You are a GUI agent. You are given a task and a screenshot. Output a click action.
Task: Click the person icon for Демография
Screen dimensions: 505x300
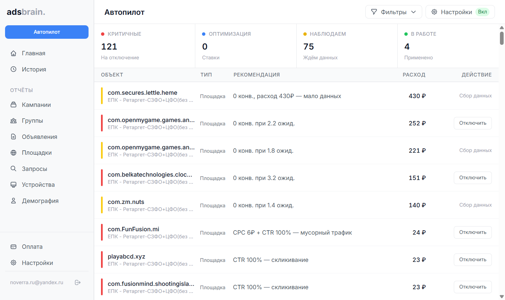point(13,201)
